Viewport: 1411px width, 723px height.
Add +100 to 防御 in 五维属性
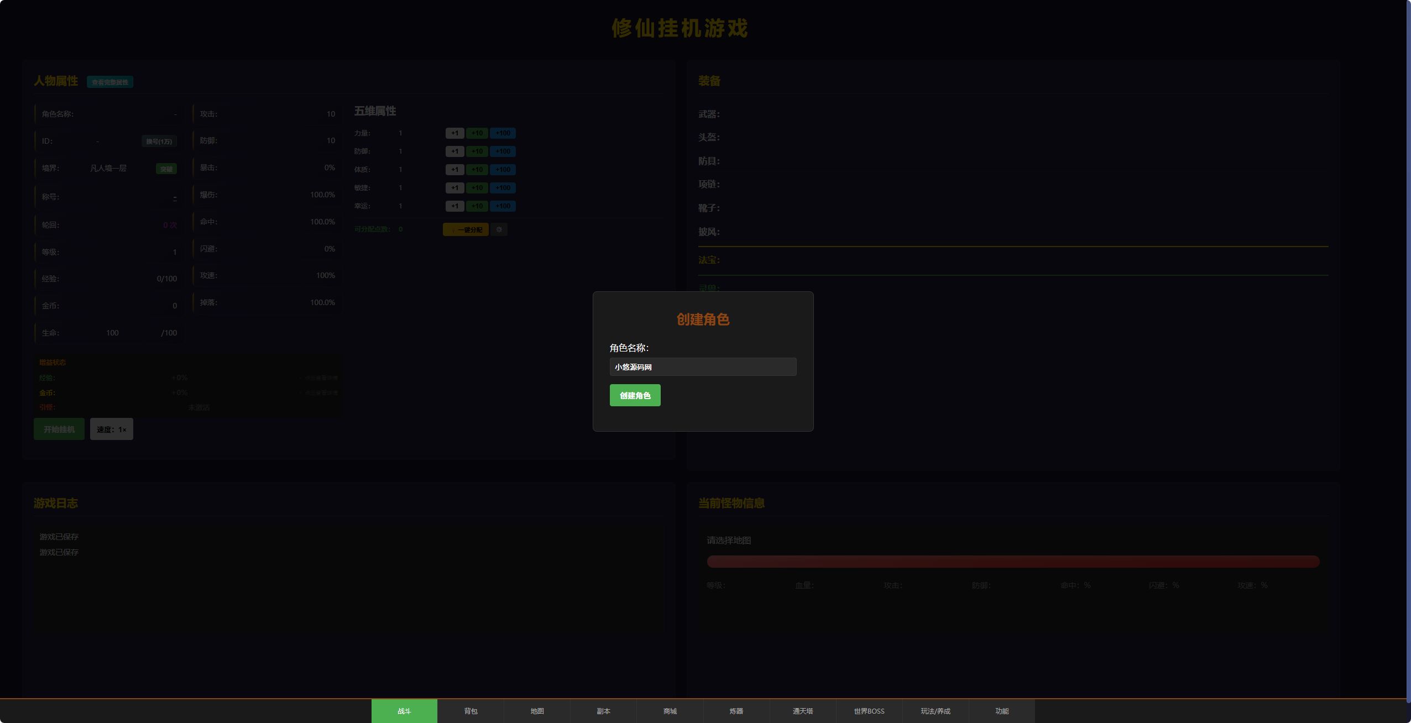click(x=503, y=151)
